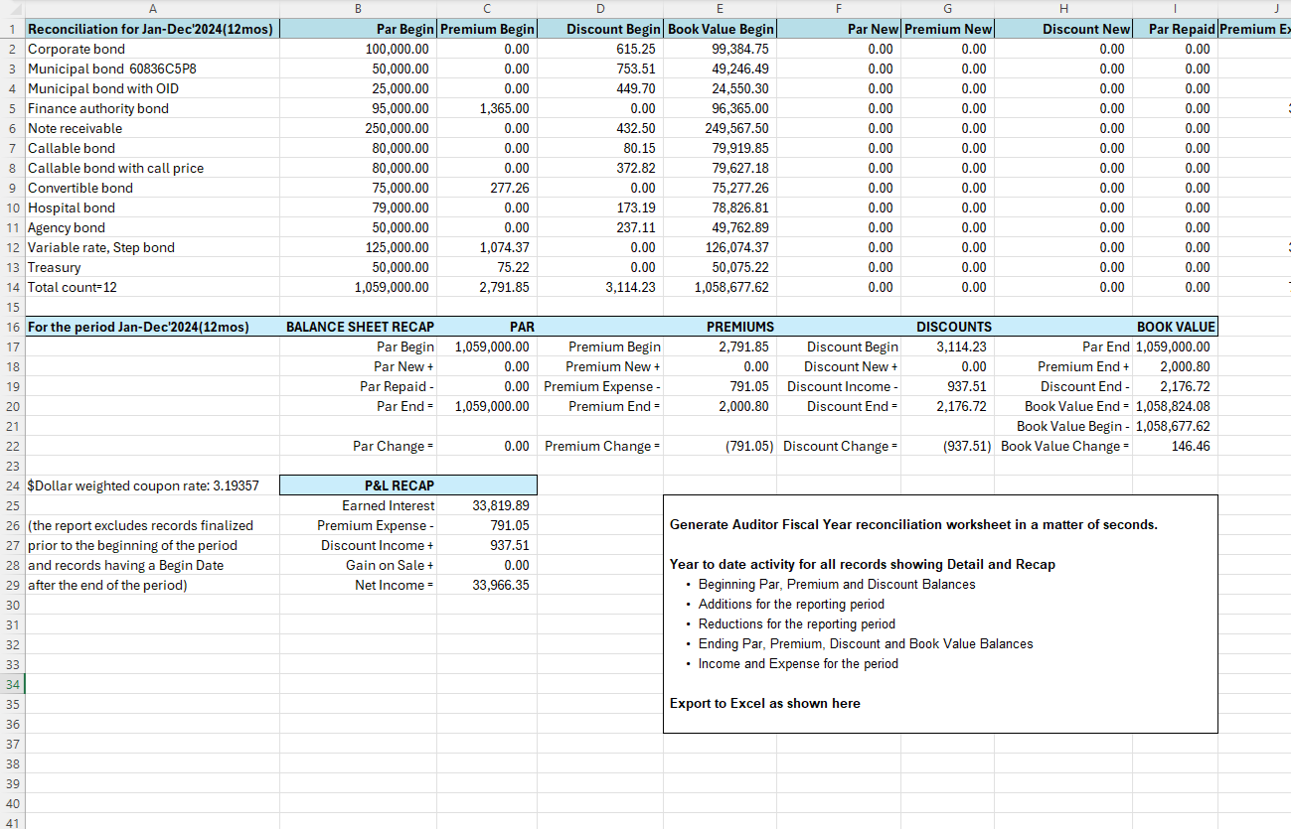Select Note receivable par value 250,000.00

coord(359,128)
